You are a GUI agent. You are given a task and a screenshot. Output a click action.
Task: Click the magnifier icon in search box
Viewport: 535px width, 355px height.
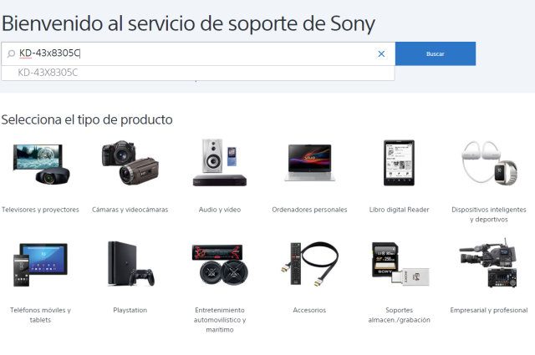(x=11, y=53)
